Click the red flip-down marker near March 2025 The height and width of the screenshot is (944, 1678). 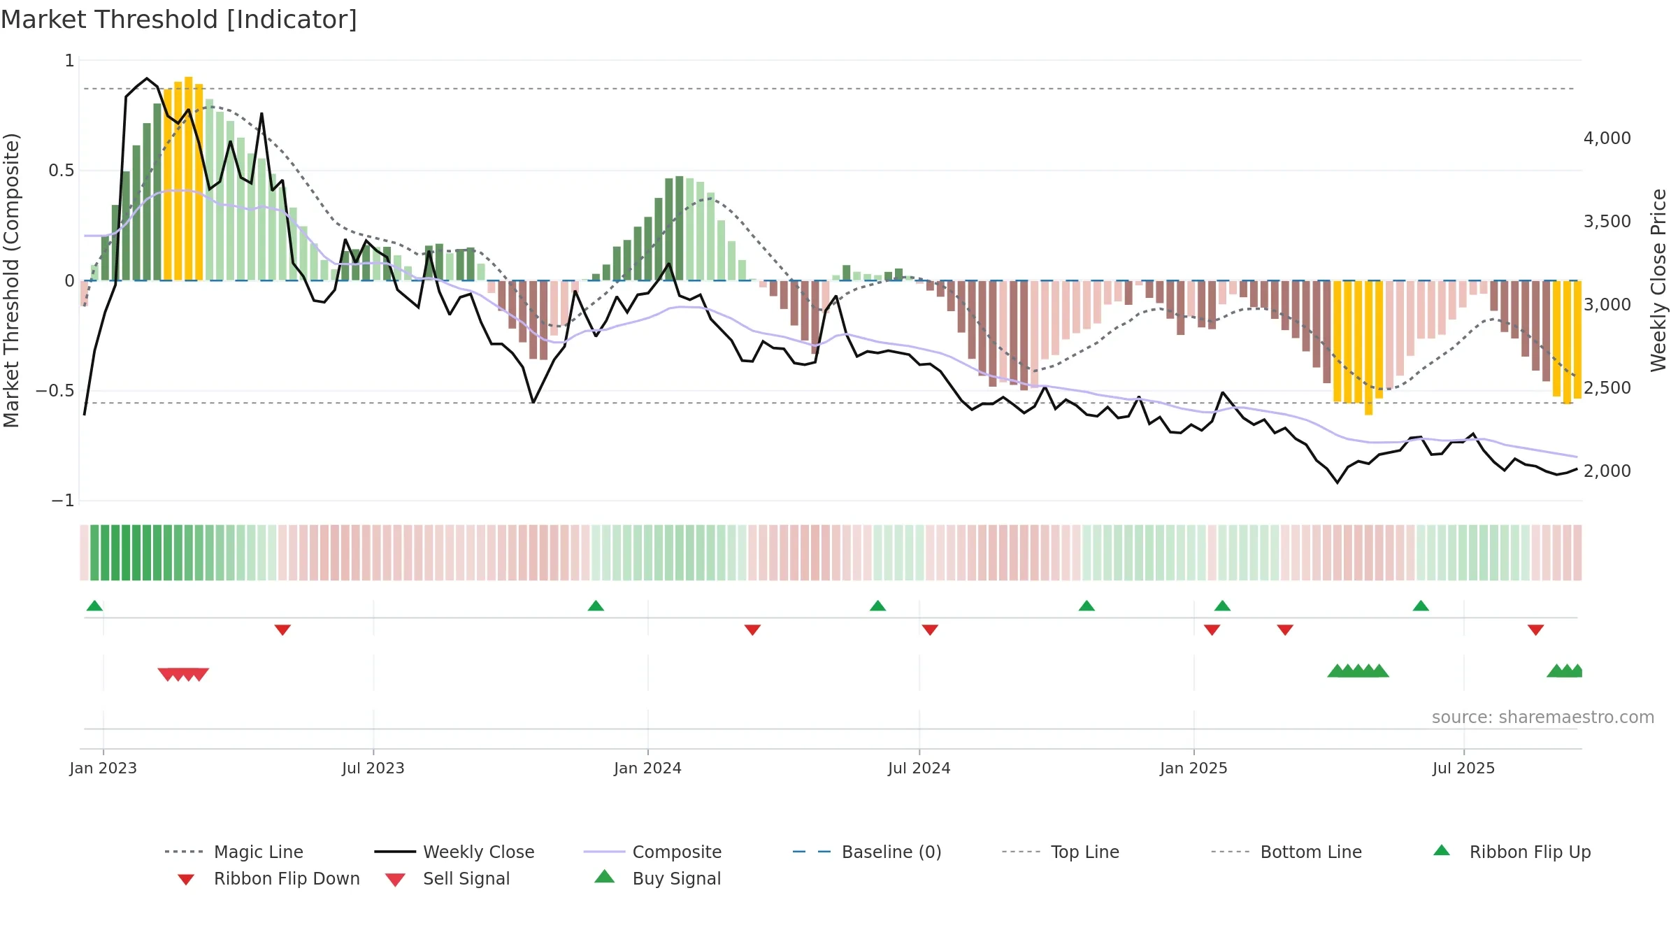point(1285,629)
